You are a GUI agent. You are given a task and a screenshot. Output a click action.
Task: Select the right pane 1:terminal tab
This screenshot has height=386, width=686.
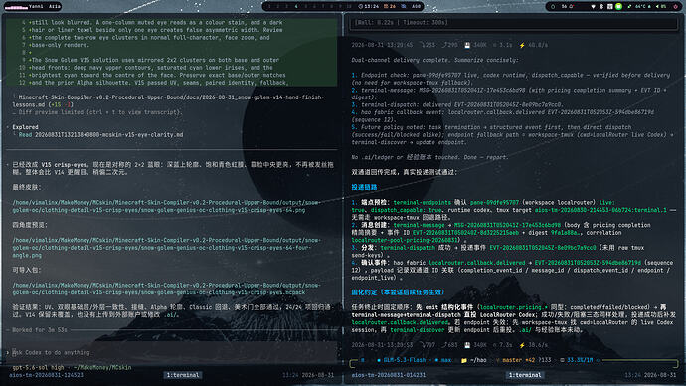pyautogui.click(x=525, y=375)
